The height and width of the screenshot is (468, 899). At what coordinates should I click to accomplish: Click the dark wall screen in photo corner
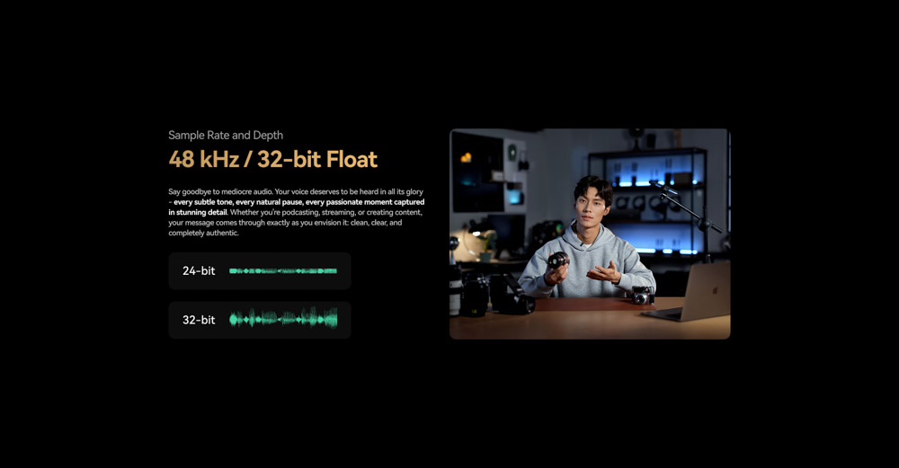point(476,172)
